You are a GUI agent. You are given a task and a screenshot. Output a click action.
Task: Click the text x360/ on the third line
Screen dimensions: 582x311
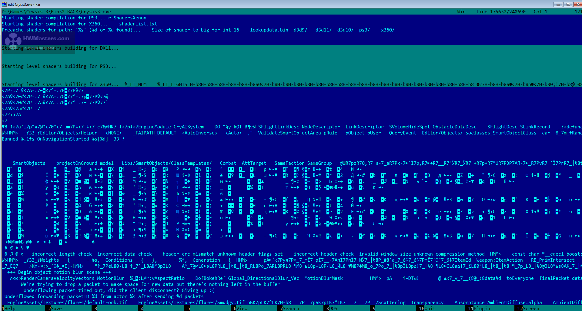click(x=388, y=30)
